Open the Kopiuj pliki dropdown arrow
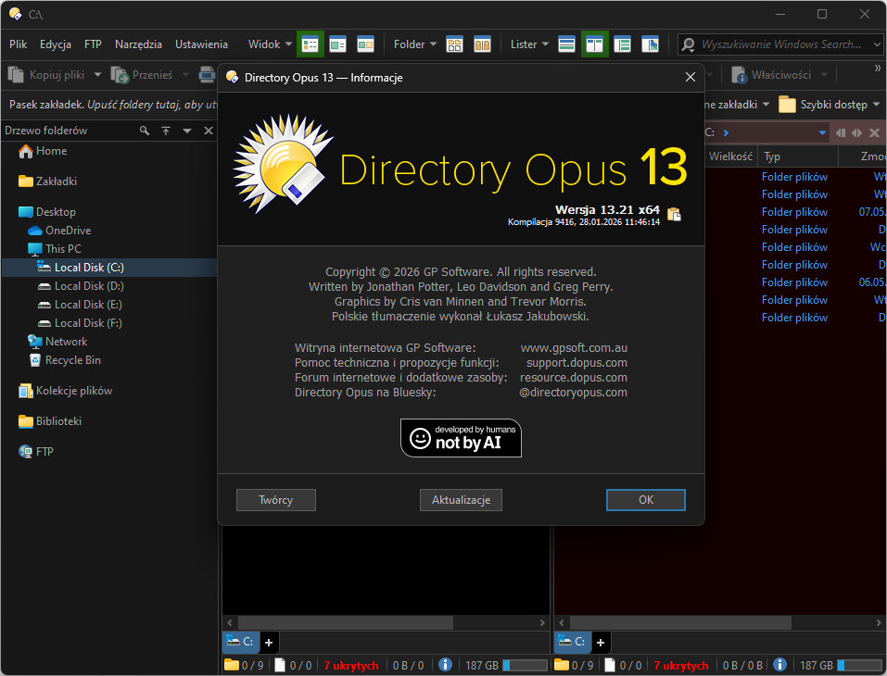887x676 pixels. click(x=97, y=75)
